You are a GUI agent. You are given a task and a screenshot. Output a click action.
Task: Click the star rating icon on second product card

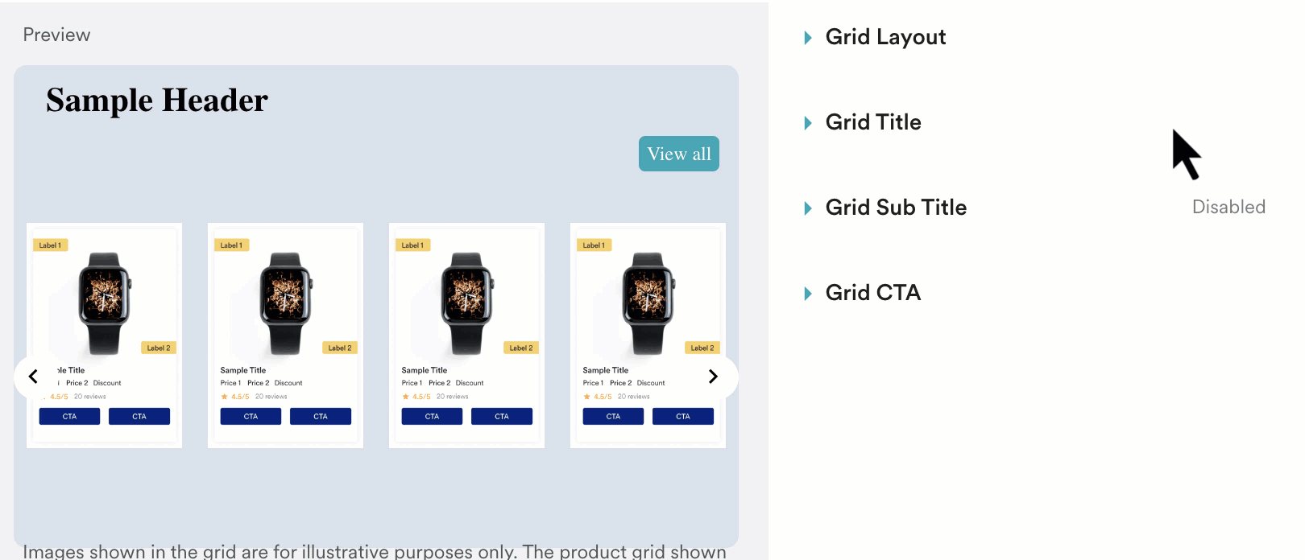(x=226, y=396)
